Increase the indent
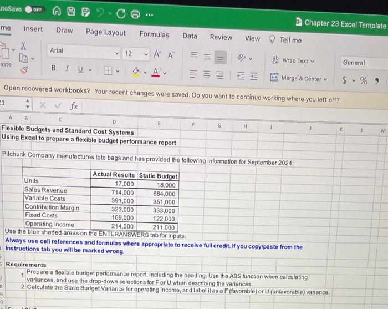The image size is (388, 309). click(254, 77)
